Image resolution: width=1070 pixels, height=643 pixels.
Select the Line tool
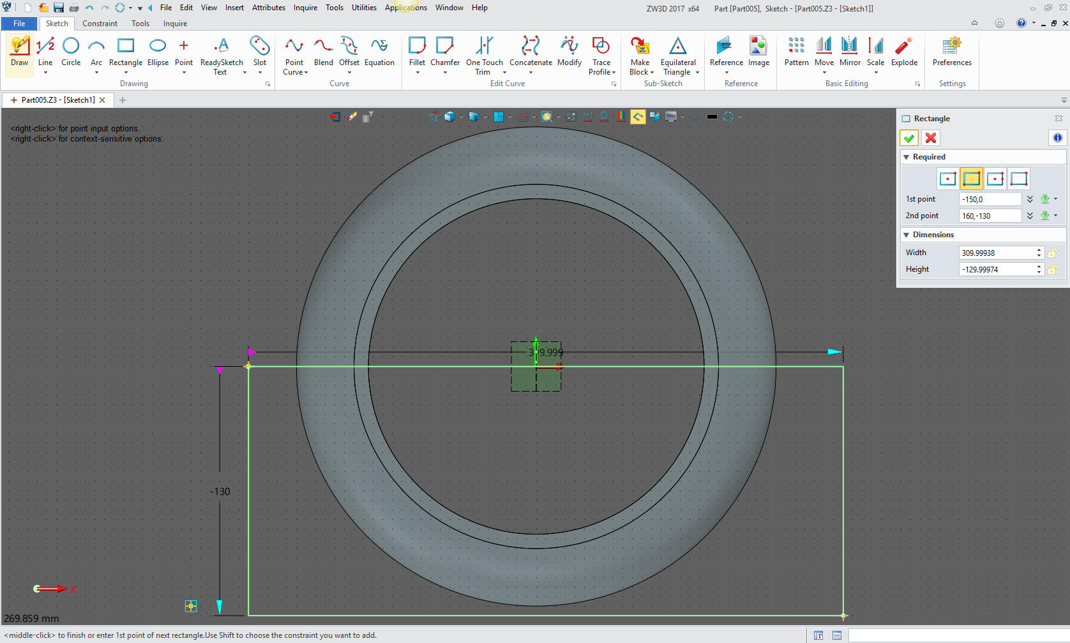point(45,52)
